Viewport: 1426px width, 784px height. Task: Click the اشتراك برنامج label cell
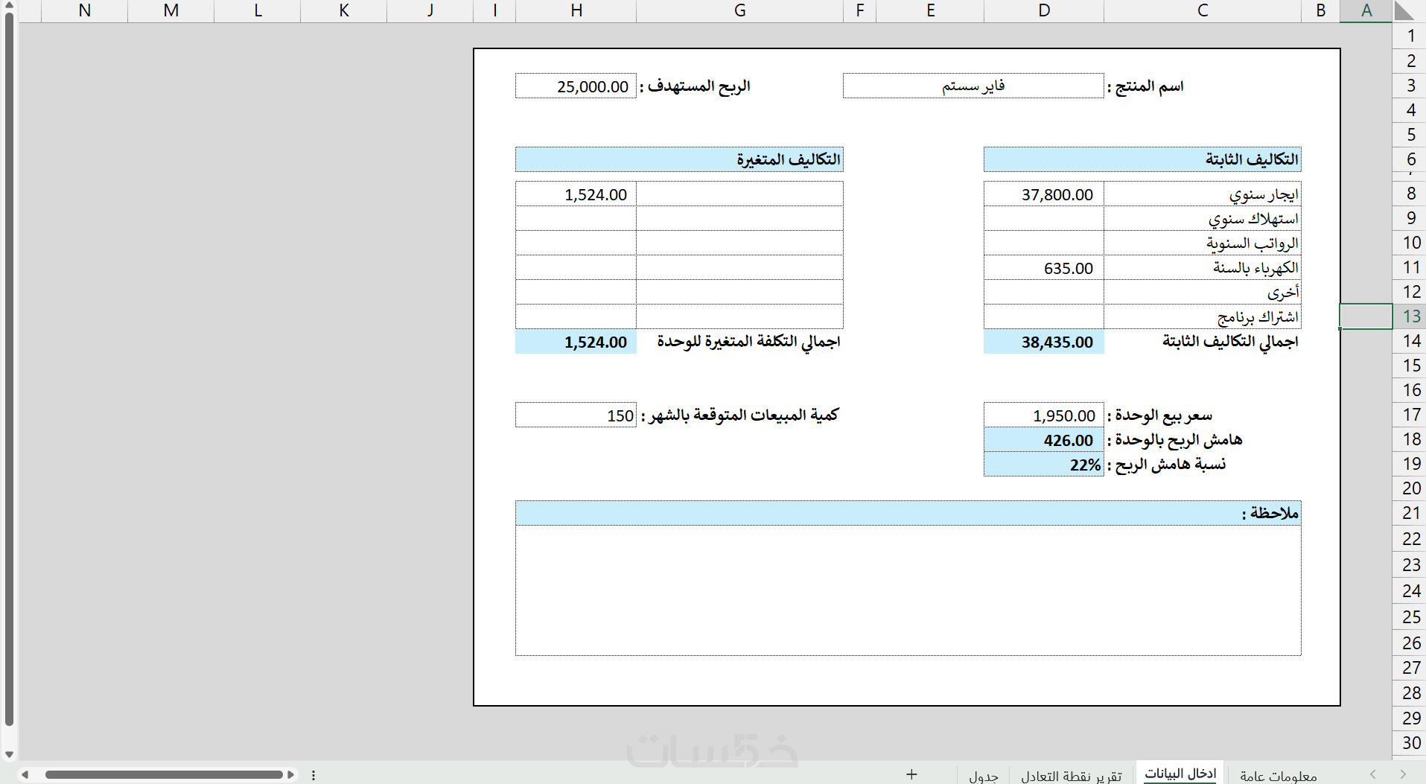point(1203,316)
